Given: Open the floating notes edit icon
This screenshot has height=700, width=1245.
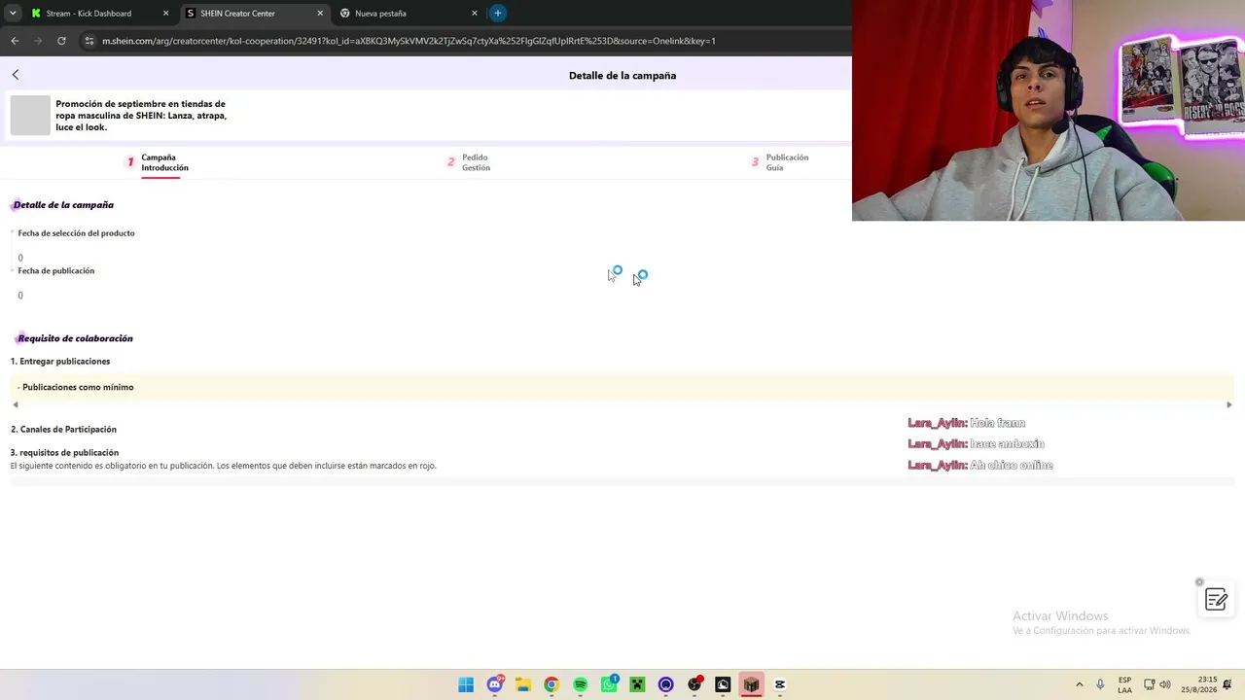Looking at the screenshot, I should [x=1216, y=600].
